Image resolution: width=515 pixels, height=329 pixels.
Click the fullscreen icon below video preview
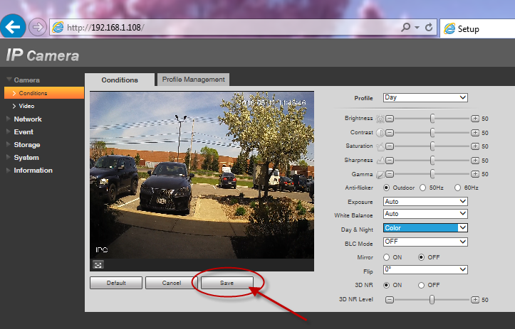98,264
